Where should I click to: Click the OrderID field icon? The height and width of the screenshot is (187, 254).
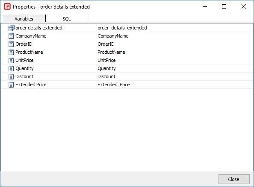(11, 44)
